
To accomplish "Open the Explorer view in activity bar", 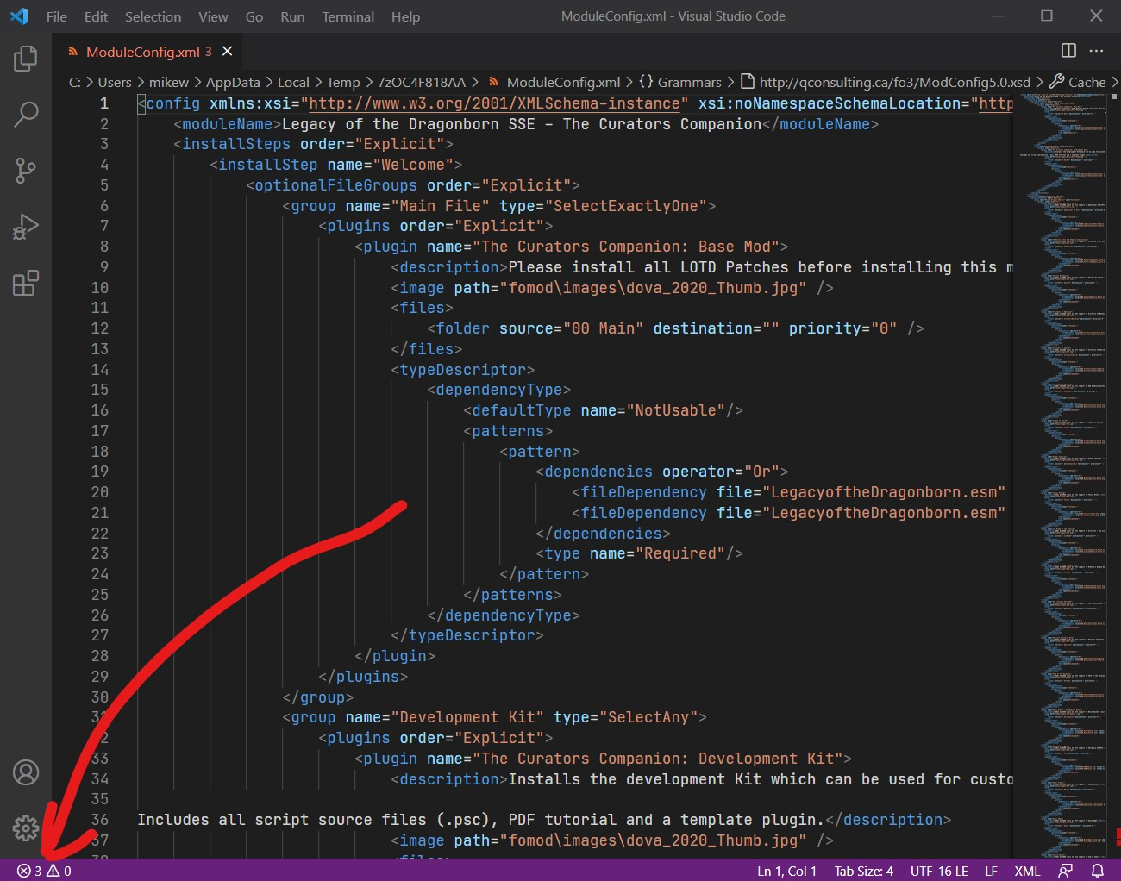I will point(26,59).
